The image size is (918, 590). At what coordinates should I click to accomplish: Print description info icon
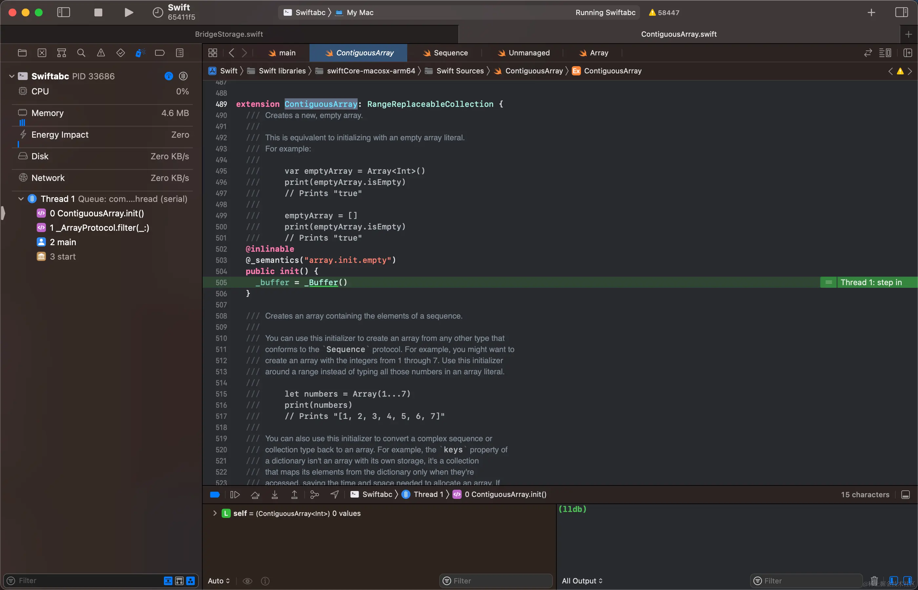click(x=265, y=581)
